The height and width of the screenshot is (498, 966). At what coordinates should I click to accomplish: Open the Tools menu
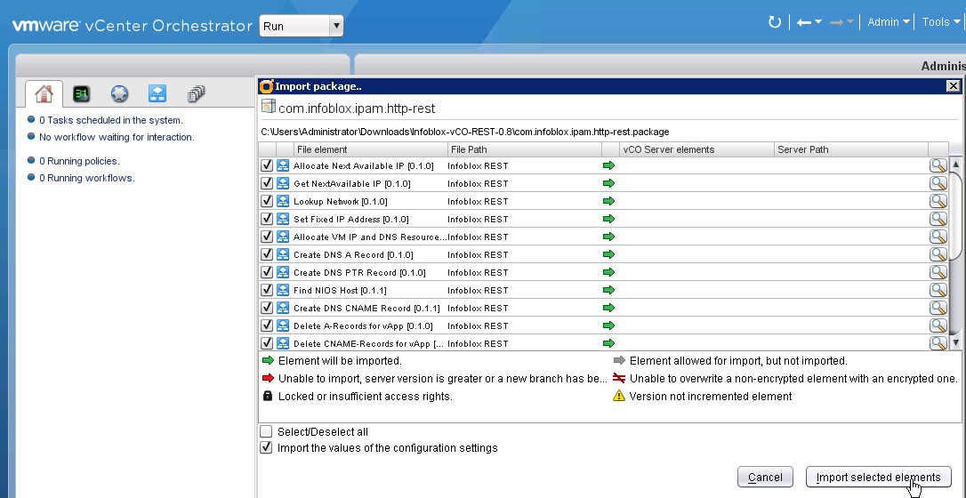point(940,22)
